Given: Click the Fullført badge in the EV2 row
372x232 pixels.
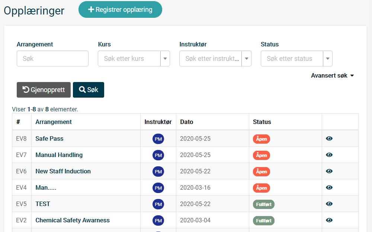Looking at the screenshot, I should coord(264,220).
